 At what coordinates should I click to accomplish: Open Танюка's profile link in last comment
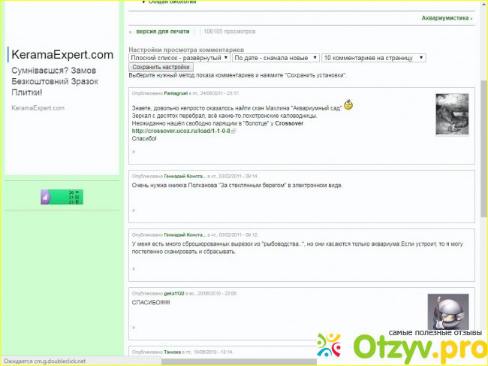[x=173, y=352]
